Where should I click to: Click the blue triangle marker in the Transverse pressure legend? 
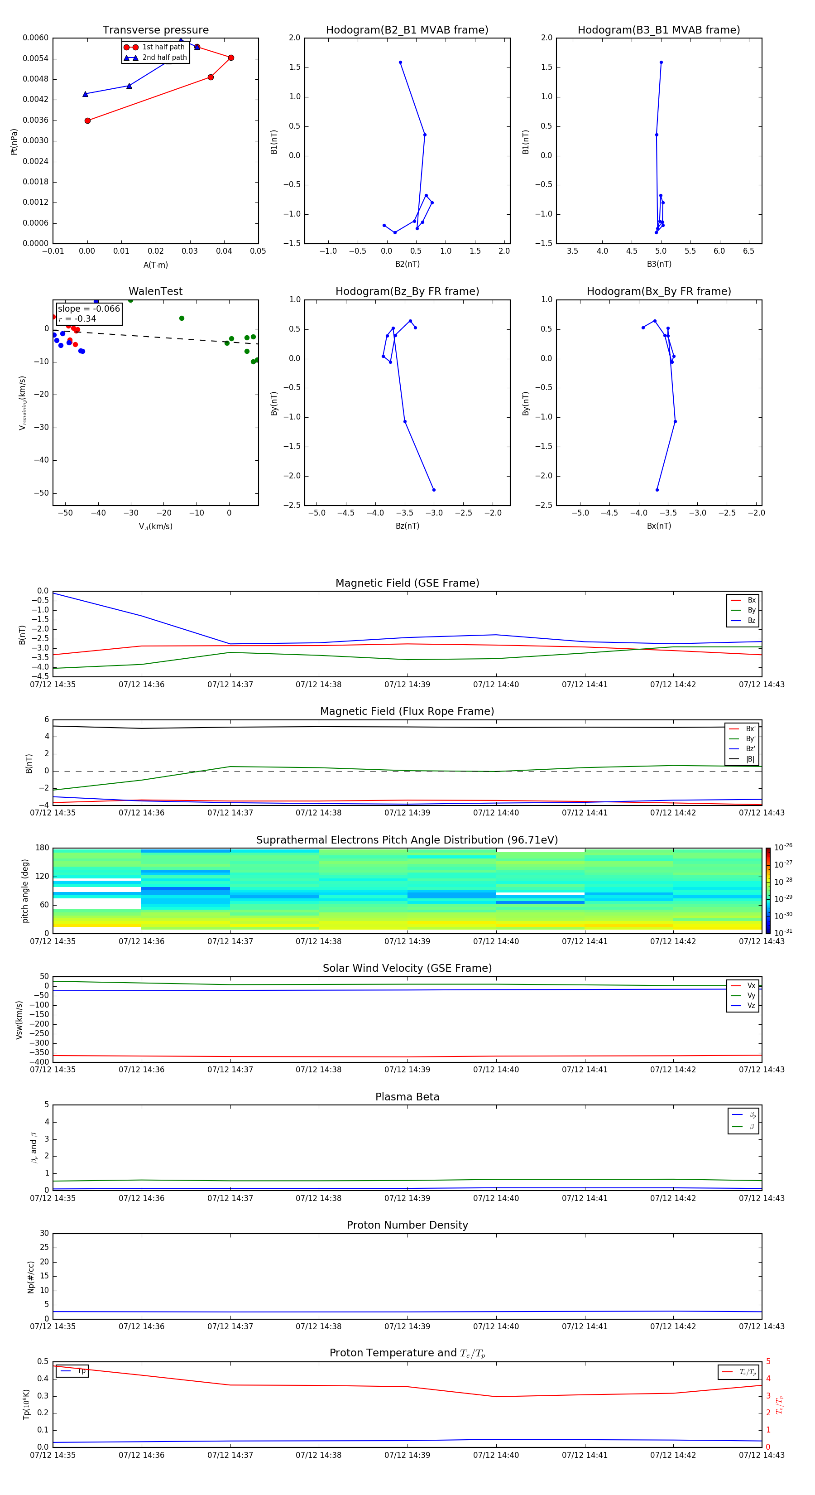pos(130,58)
